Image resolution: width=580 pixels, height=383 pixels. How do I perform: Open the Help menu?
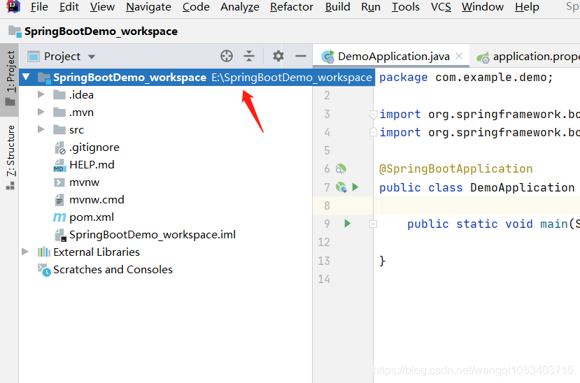527,7
